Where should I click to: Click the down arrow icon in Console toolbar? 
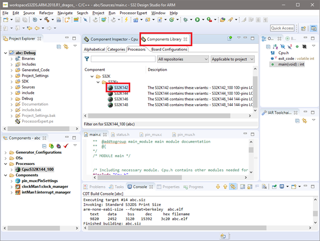[x=218, y=187]
